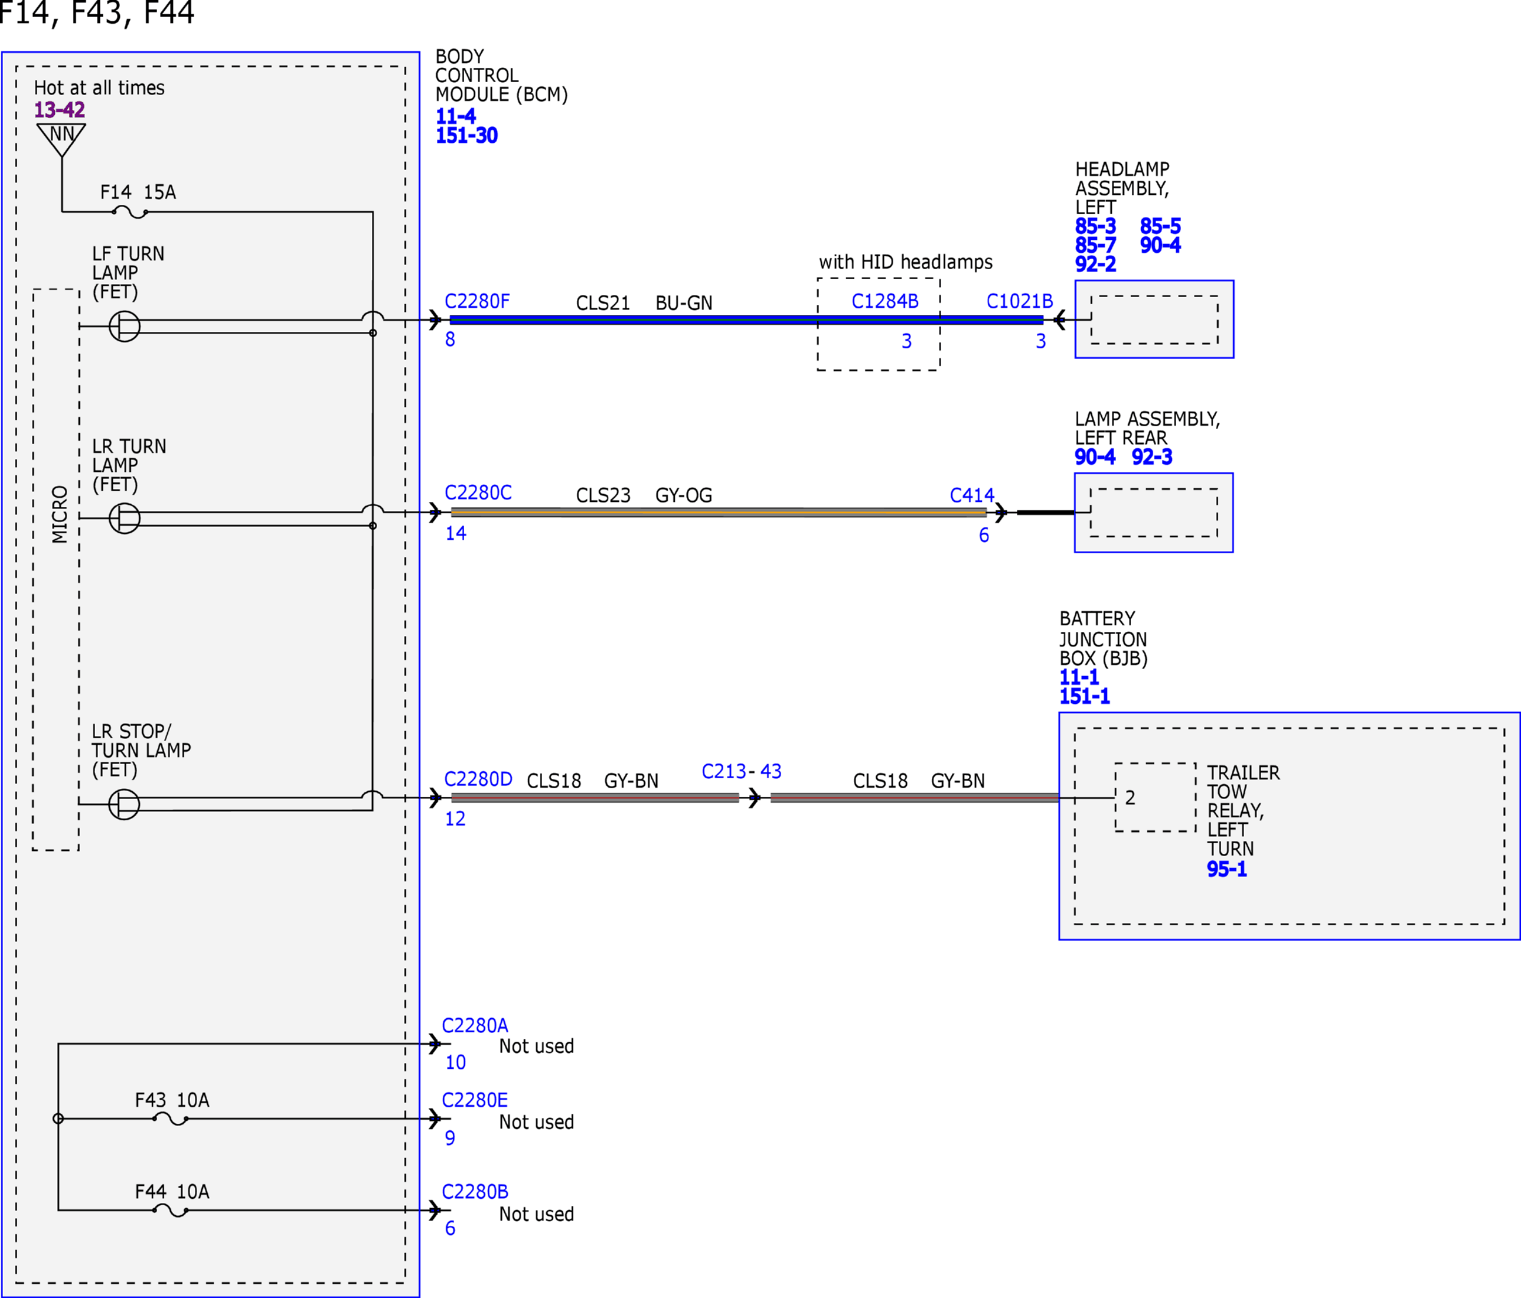Click the blue-green CLS21 wire
The image size is (1521, 1298).
click(x=746, y=320)
